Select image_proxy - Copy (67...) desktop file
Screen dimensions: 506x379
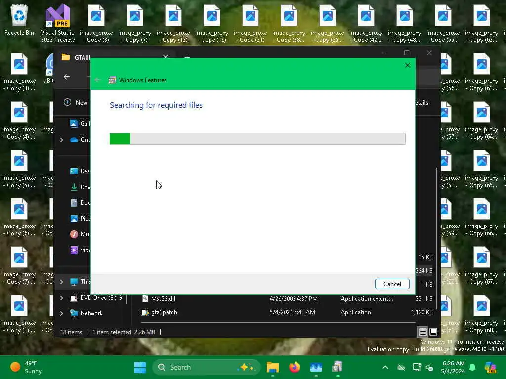coord(482,265)
